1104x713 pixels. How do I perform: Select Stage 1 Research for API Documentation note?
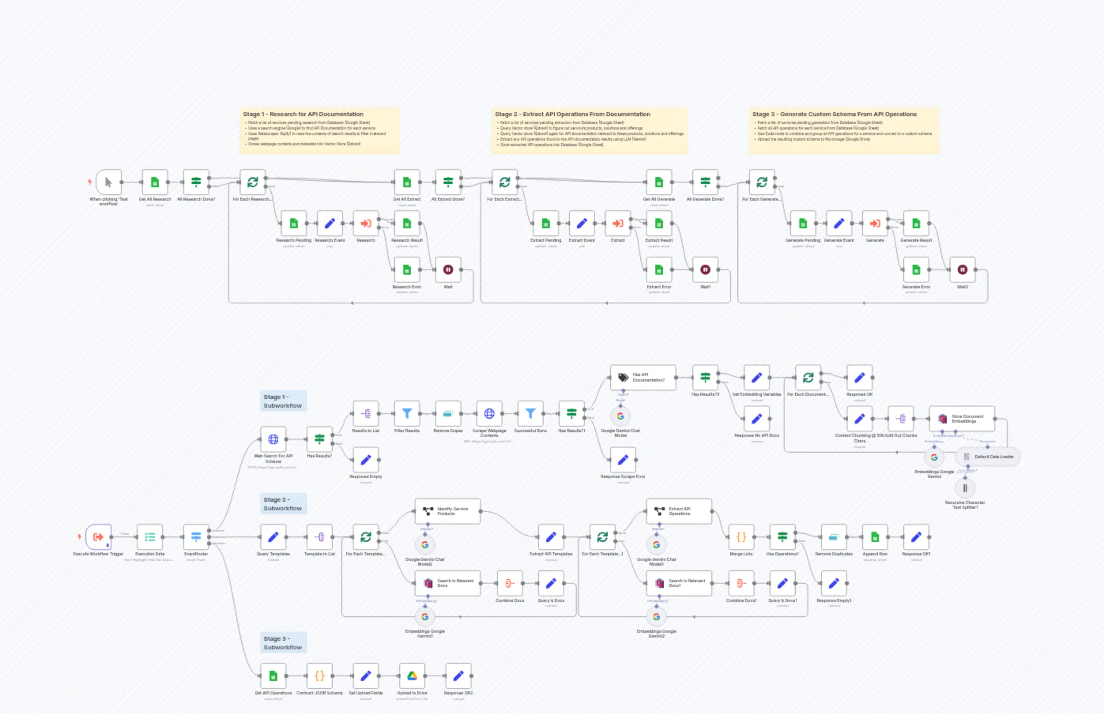click(320, 130)
